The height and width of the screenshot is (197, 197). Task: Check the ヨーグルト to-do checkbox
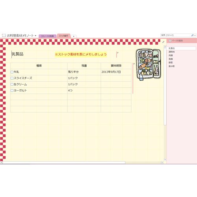12,91
